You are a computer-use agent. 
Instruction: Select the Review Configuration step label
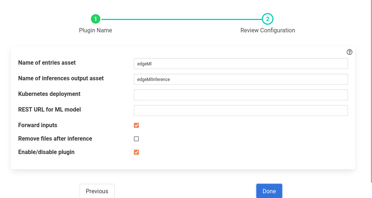coord(267,31)
